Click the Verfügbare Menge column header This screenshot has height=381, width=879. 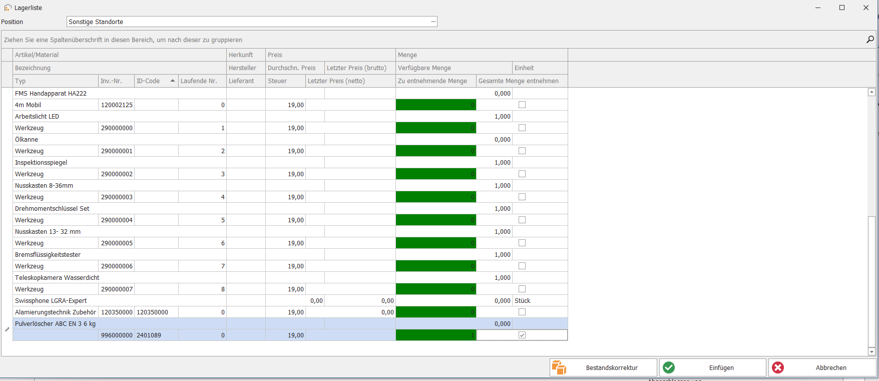tap(454, 68)
